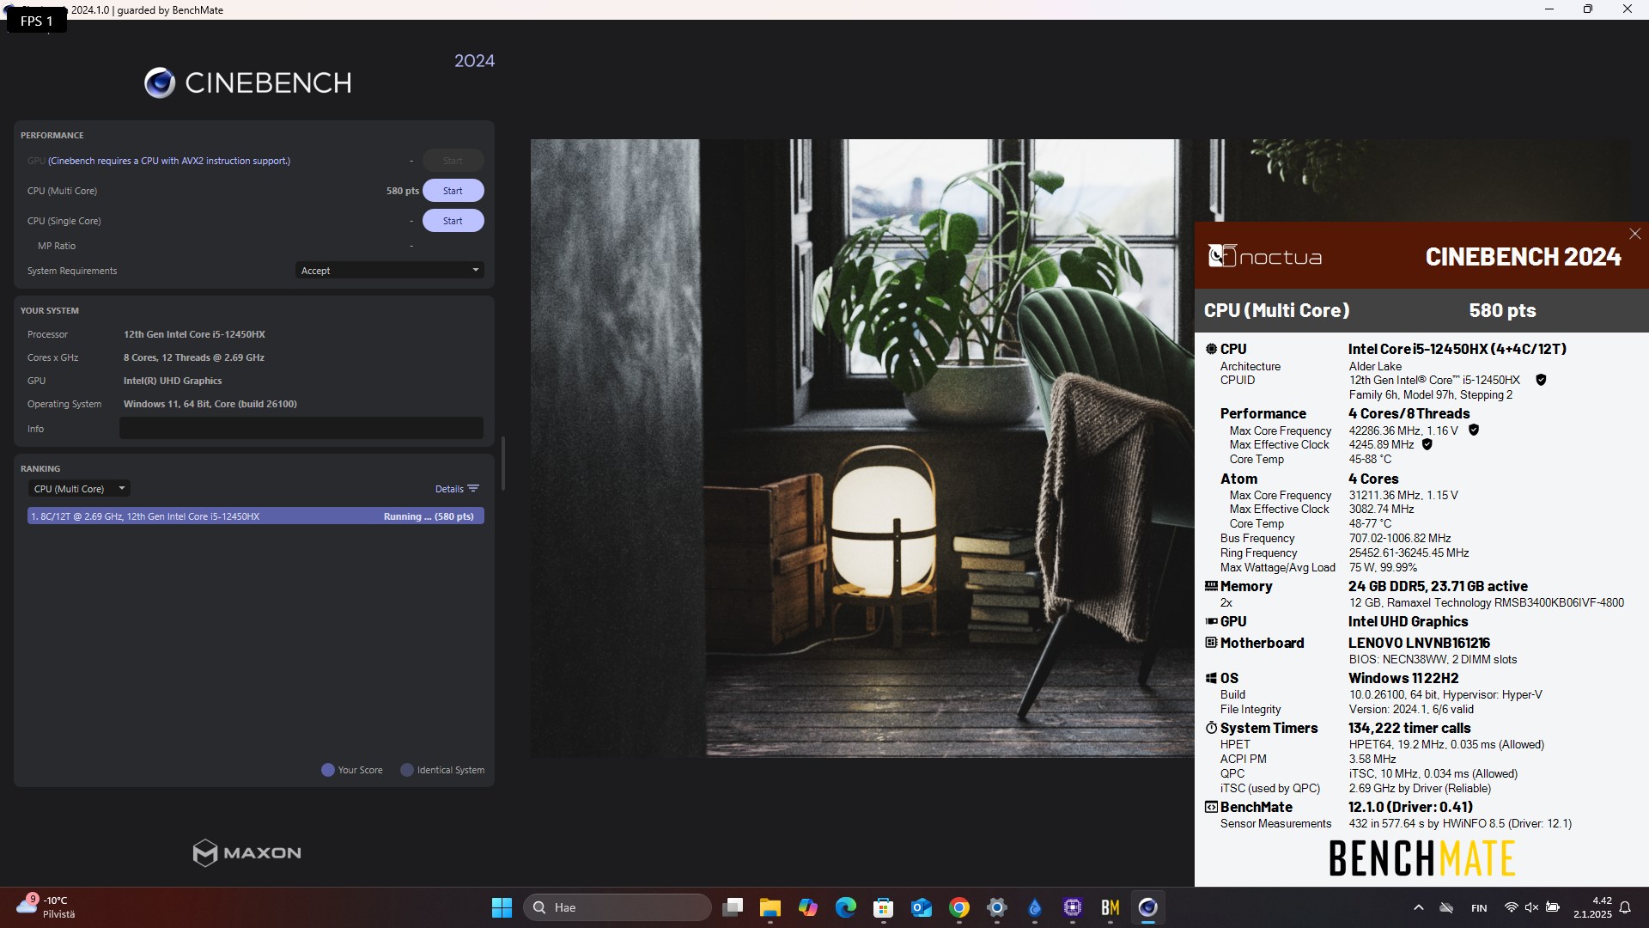Open the CPU (Multi Core) ranking dropdown
The height and width of the screenshot is (928, 1649).
click(79, 489)
